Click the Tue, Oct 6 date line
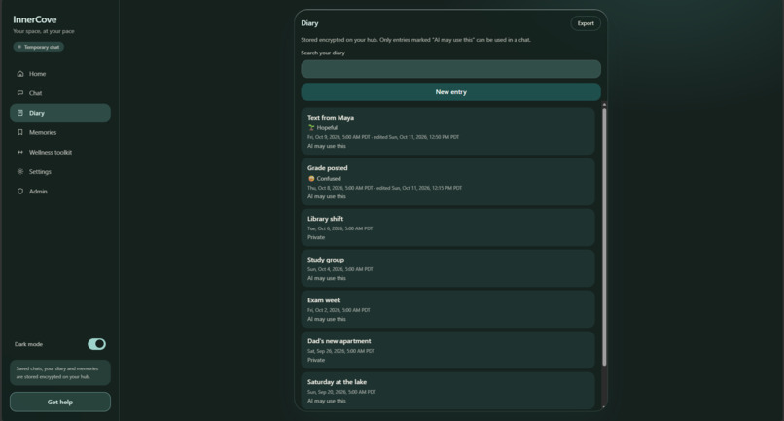This screenshot has height=421, width=784. click(340, 228)
